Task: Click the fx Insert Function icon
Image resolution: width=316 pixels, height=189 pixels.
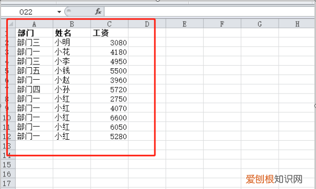Action: point(98,12)
